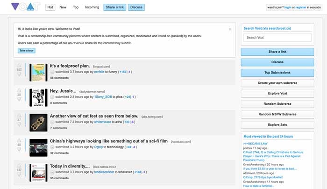Viewport: 327px width, 189px height.
Task: Open the aww subverse link
Action: click(x=119, y=122)
